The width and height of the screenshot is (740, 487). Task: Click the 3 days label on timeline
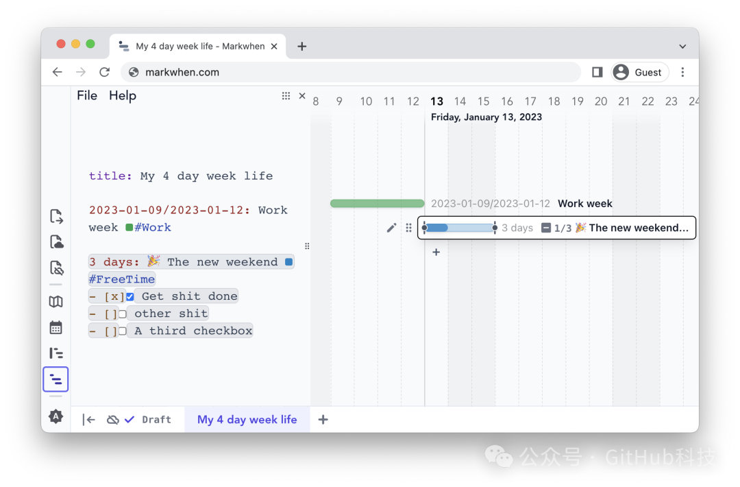(517, 228)
